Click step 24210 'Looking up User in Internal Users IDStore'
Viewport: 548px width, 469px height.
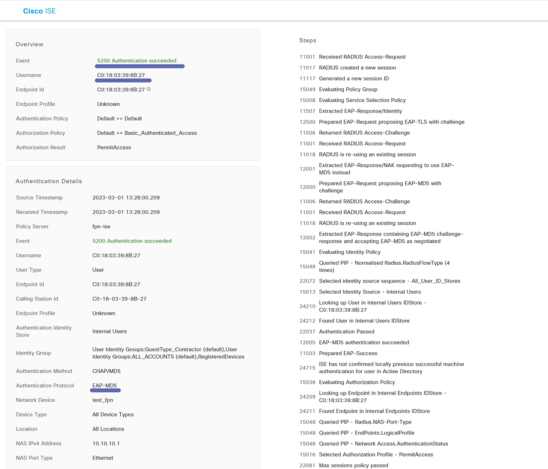[363, 306]
